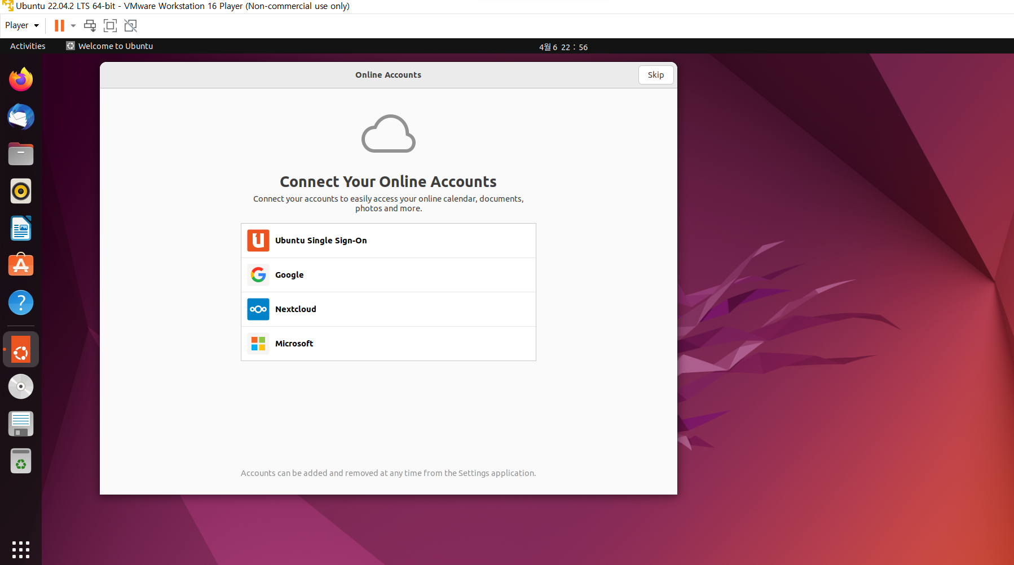Open the Trash in the dock

click(x=21, y=461)
